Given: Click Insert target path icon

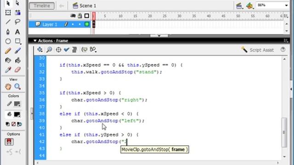Looking at the screenshot, I should tap(58, 49).
